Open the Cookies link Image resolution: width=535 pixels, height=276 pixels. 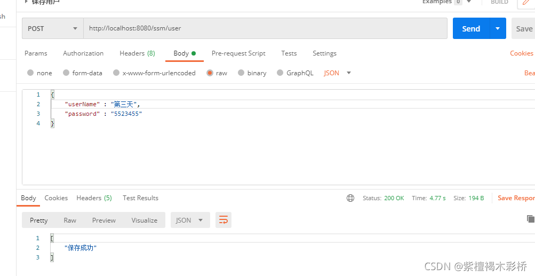pyautogui.click(x=521, y=53)
